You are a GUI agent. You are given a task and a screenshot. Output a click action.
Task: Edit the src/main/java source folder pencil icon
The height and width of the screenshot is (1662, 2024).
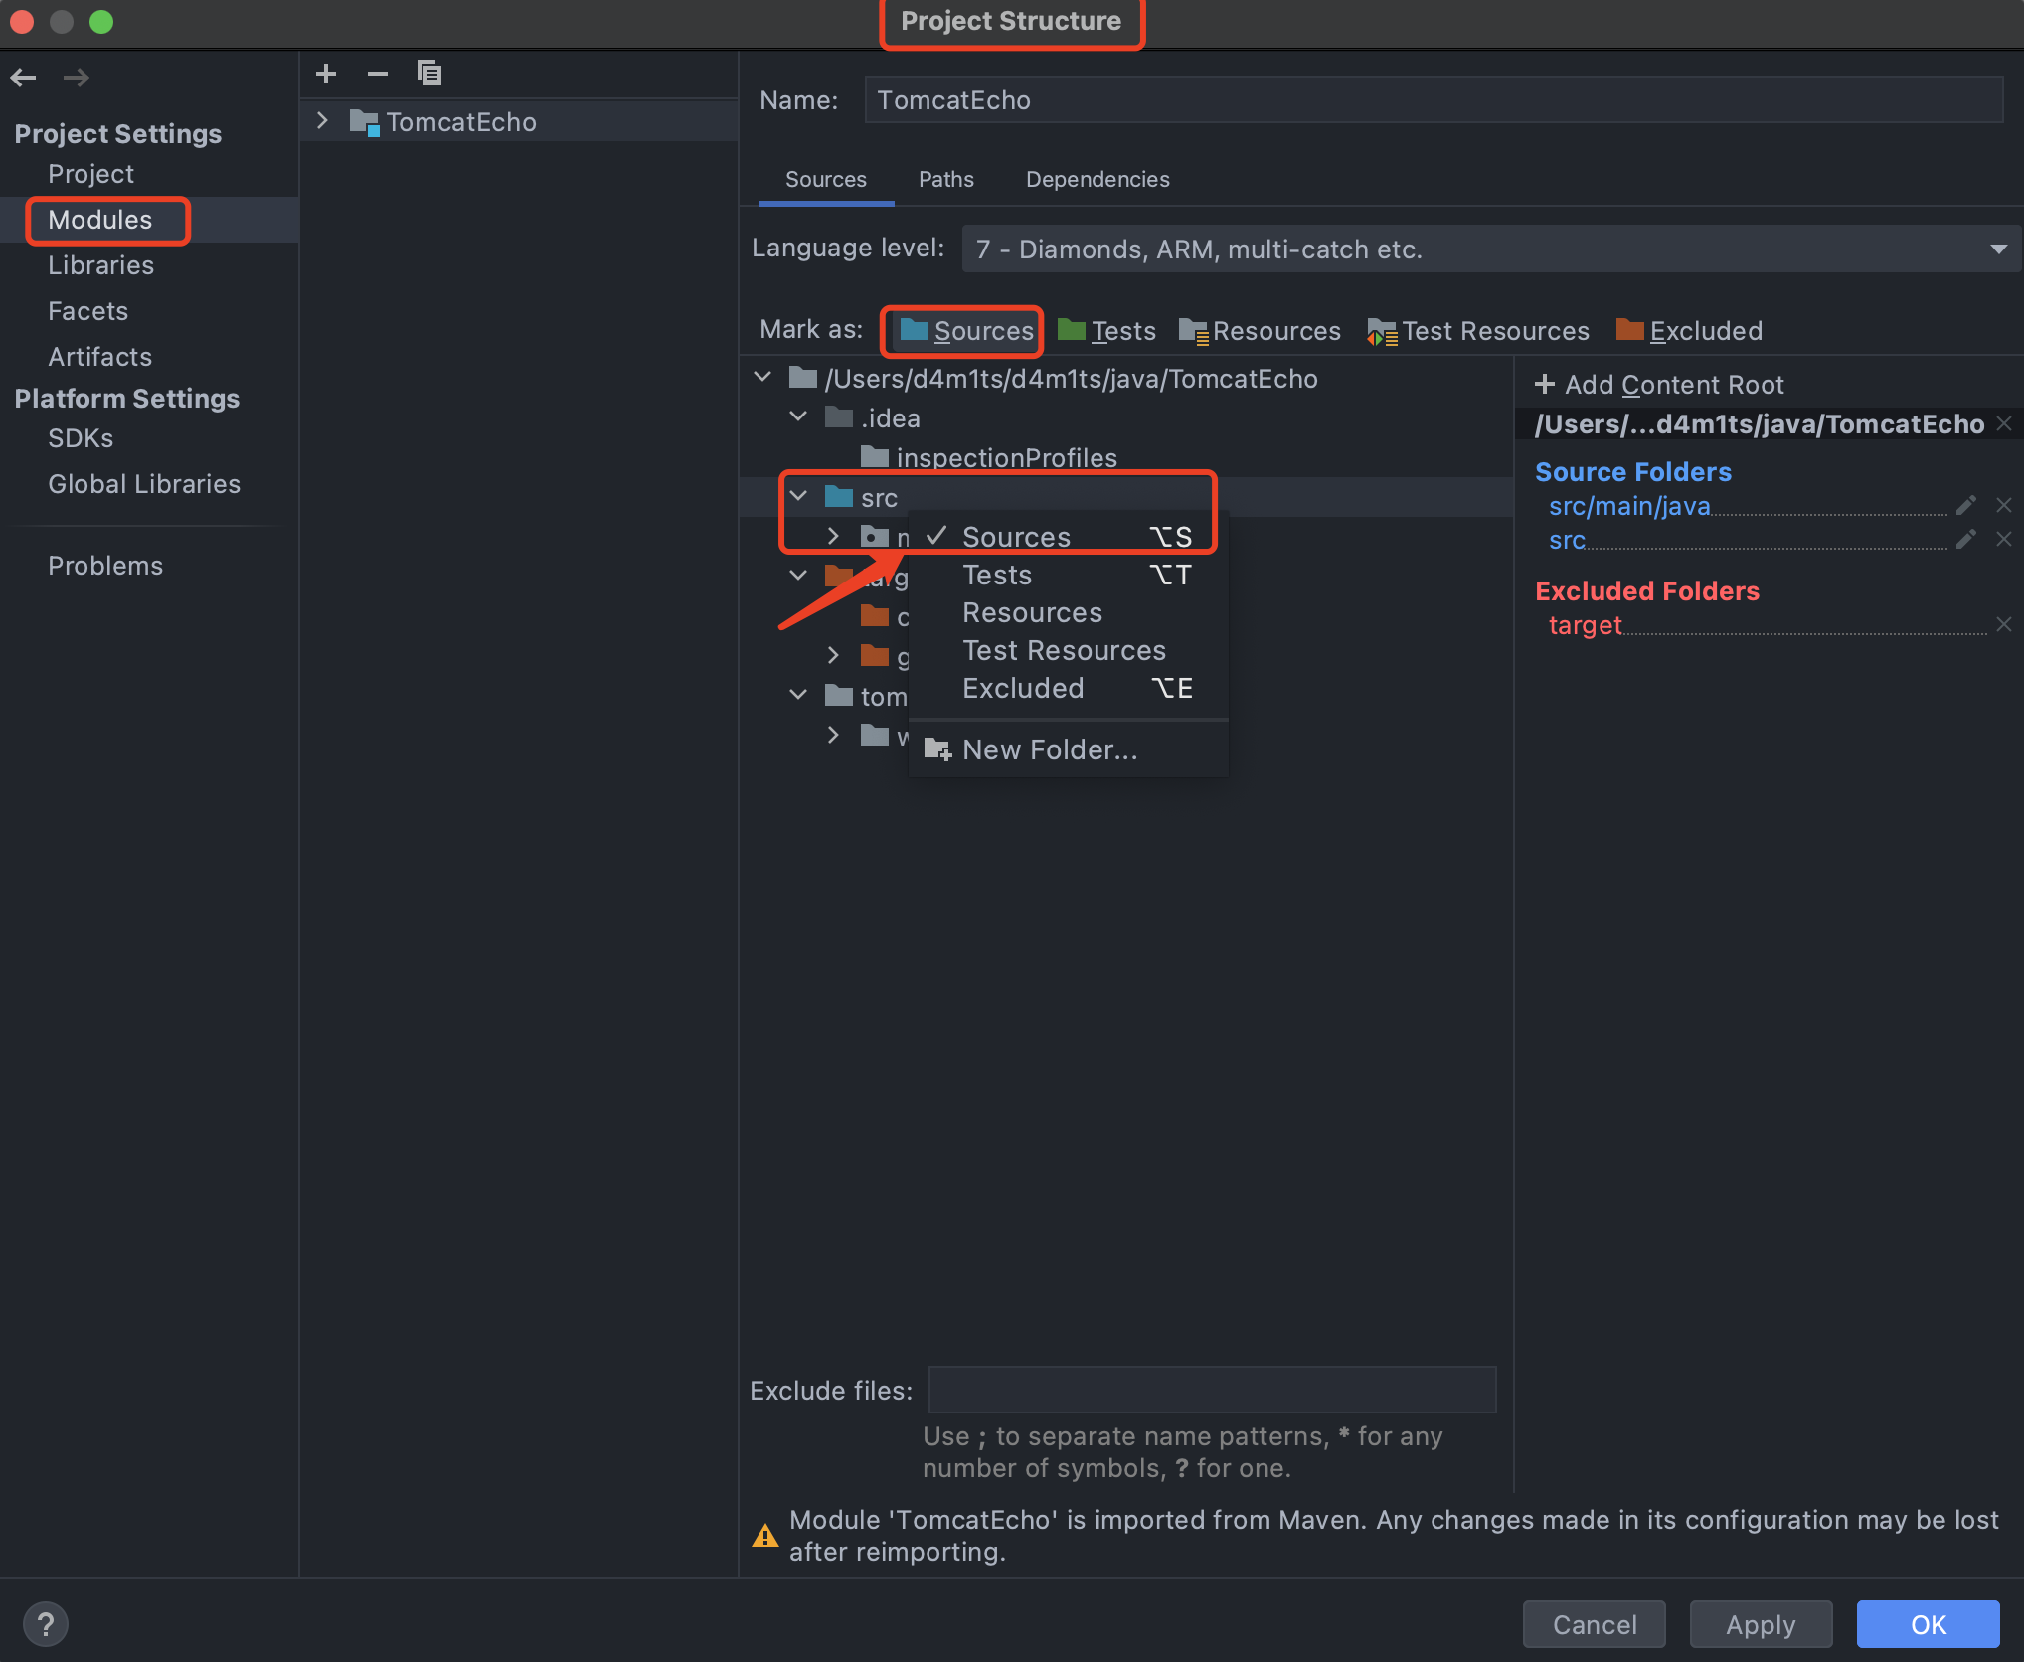pos(1965,506)
